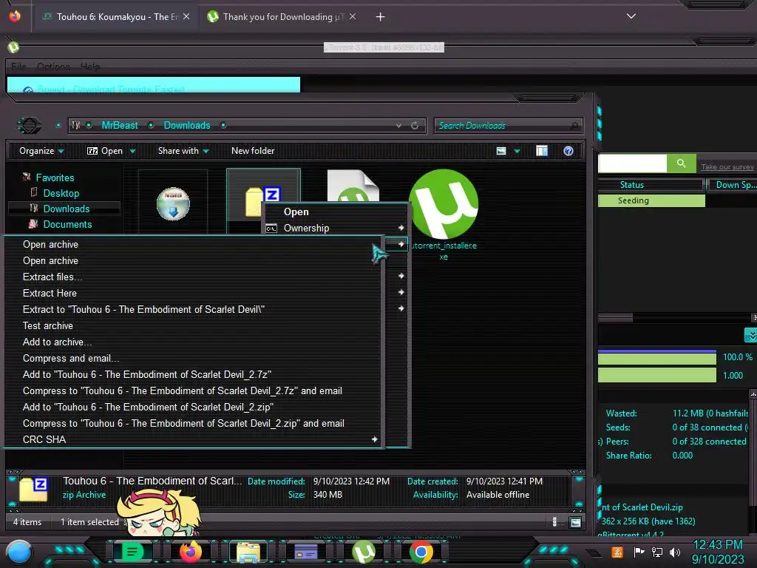Click the green uTorrent search button

pyautogui.click(x=681, y=163)
